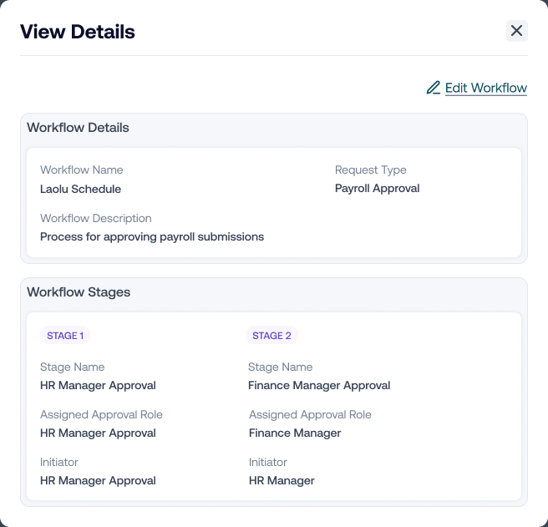Click the pencil icon beside Edit Workflow
Viewport: 548px width, 527px height.
click(434, 88)
